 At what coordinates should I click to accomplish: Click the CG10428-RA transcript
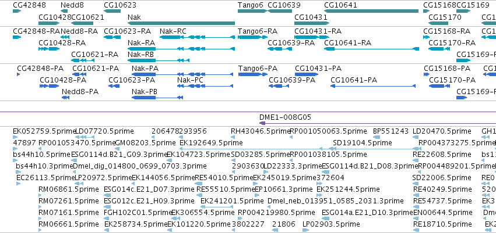point(49,49)
